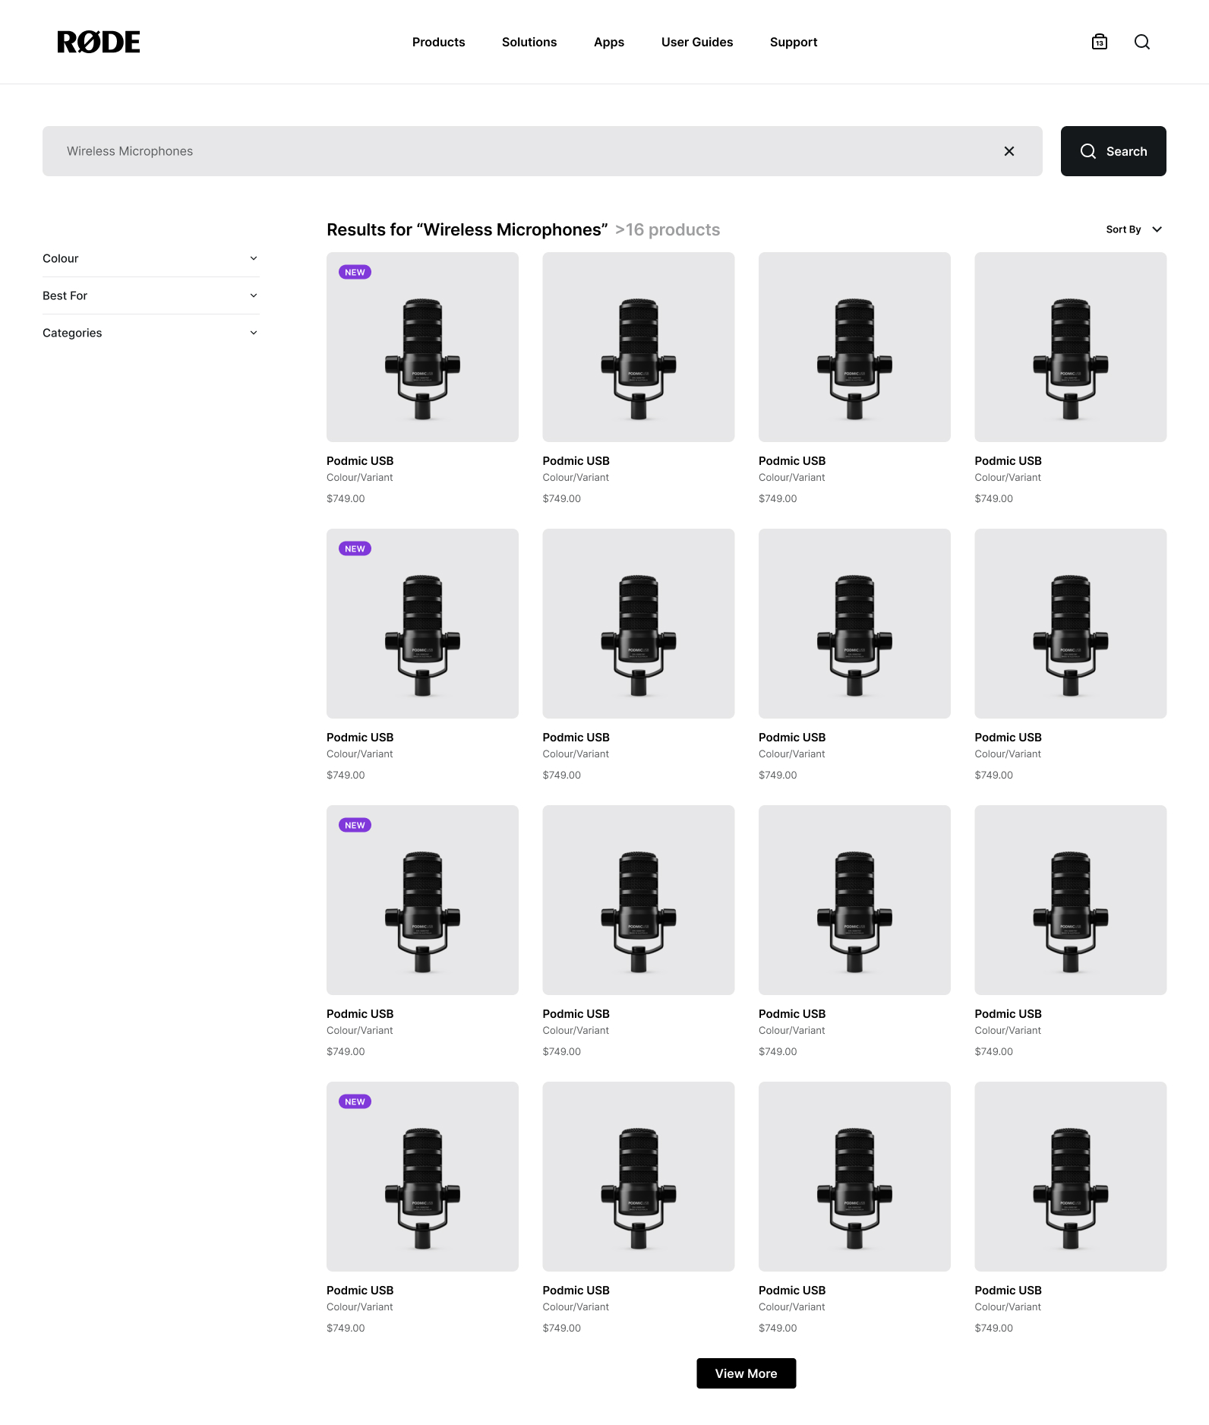Viewport: 1209px width, 1425px height.
Task: Click the NEW badge in the third product row
Action: [355, 825]
